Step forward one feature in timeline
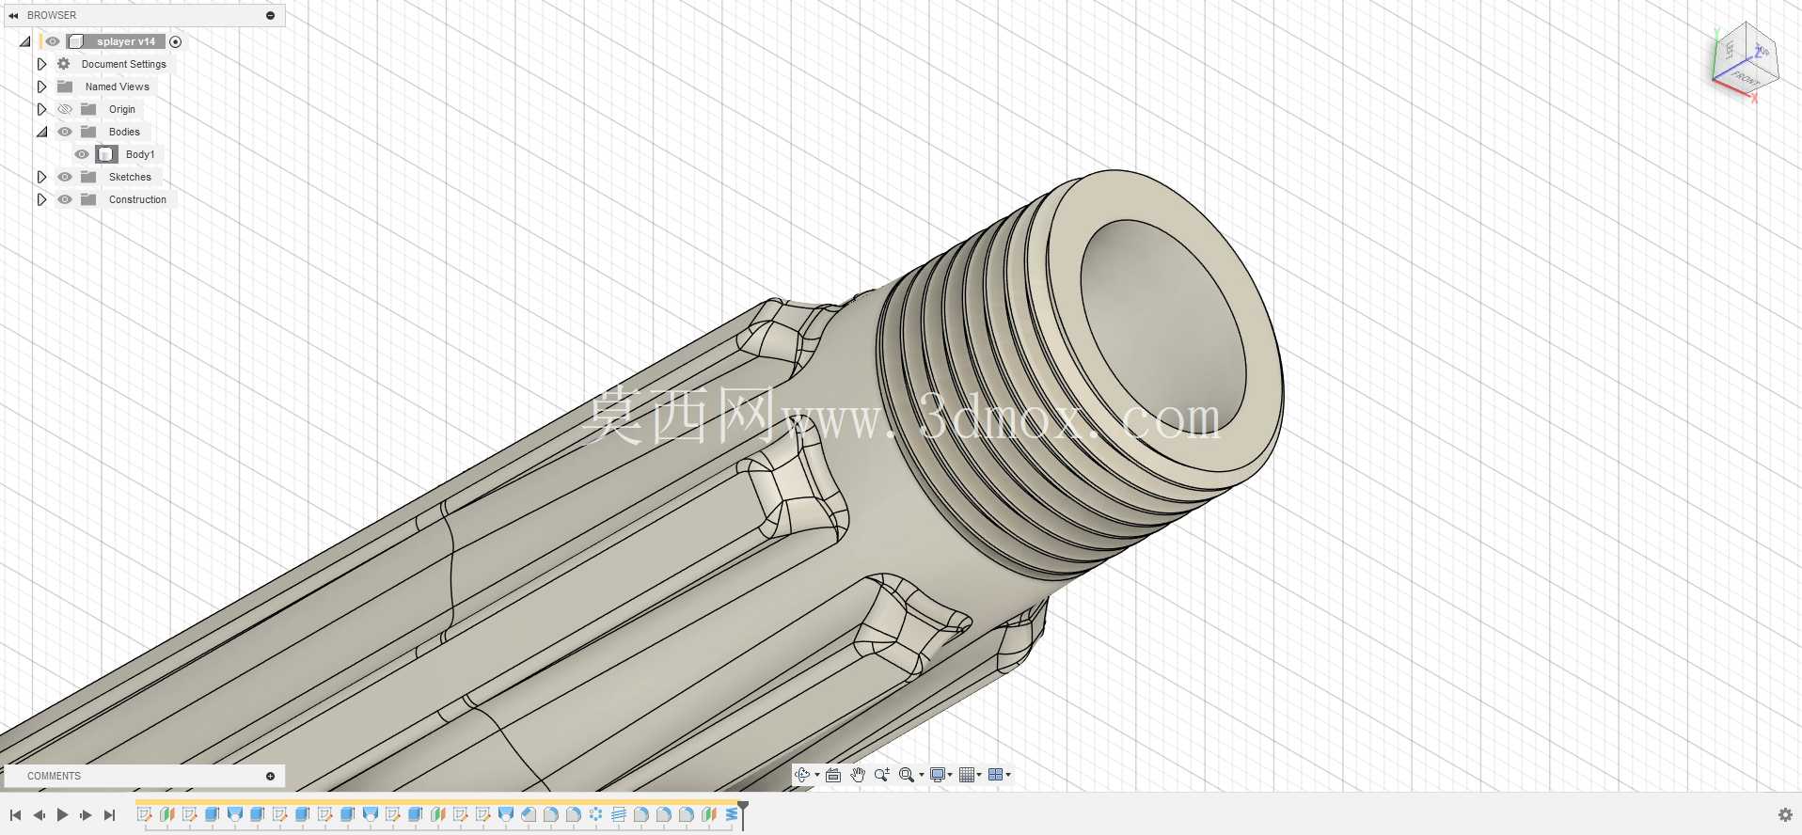The width and height of the screenshot is (1802, 835). tap(86, 815)
